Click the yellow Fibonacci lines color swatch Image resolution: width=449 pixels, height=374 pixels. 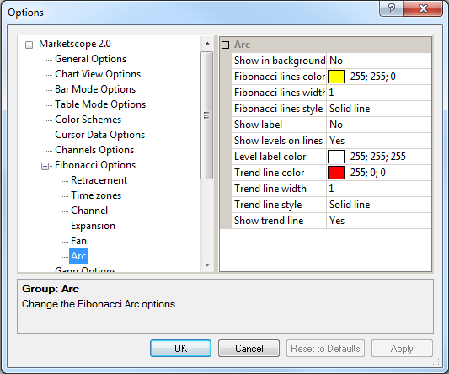point(336,77)
